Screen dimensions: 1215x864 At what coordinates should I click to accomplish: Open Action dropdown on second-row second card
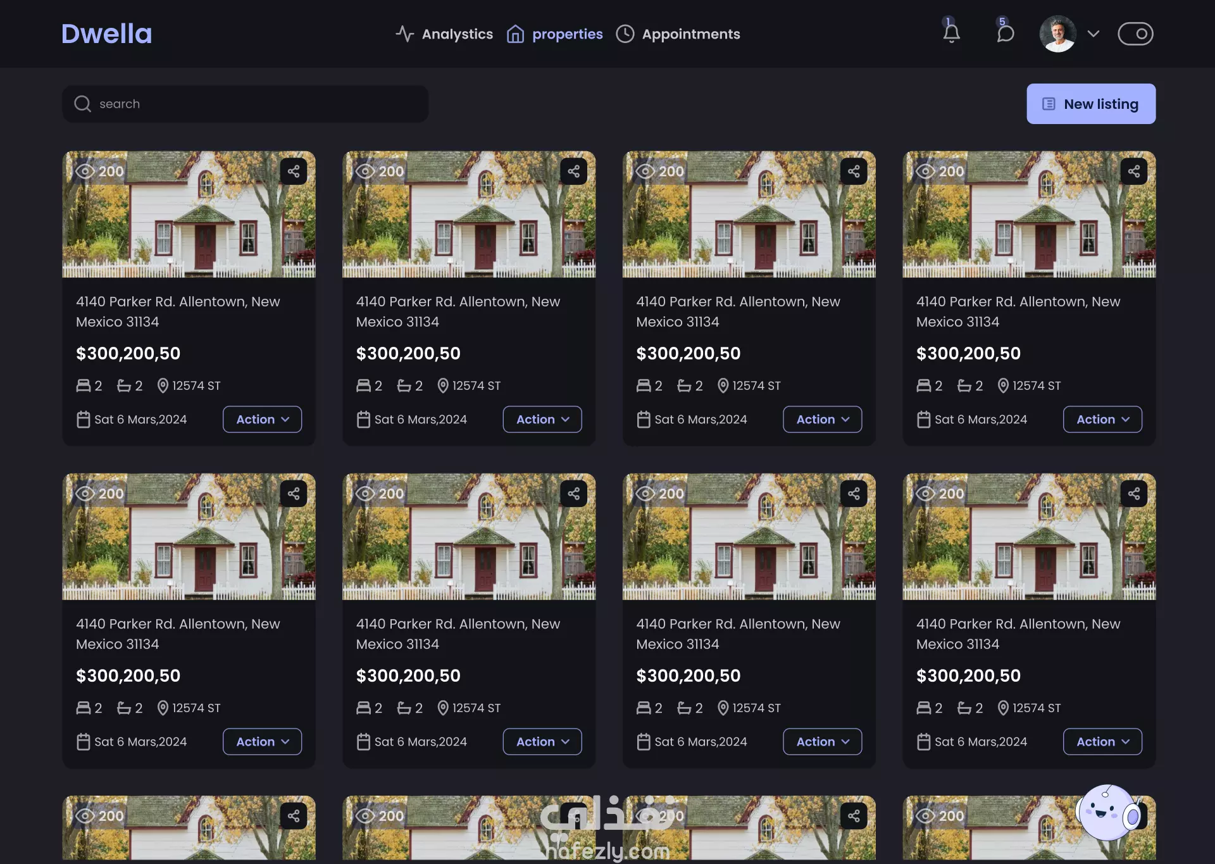(x=542, y=742)
